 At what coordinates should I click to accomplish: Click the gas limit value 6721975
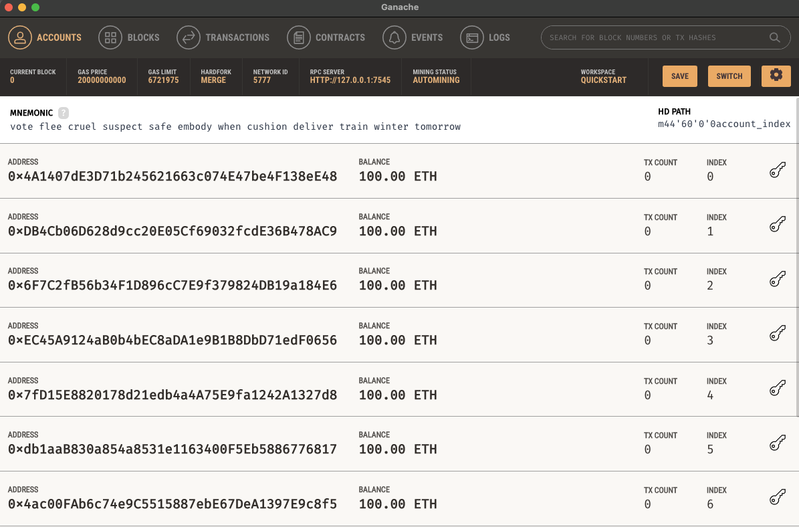click(163, 80)
